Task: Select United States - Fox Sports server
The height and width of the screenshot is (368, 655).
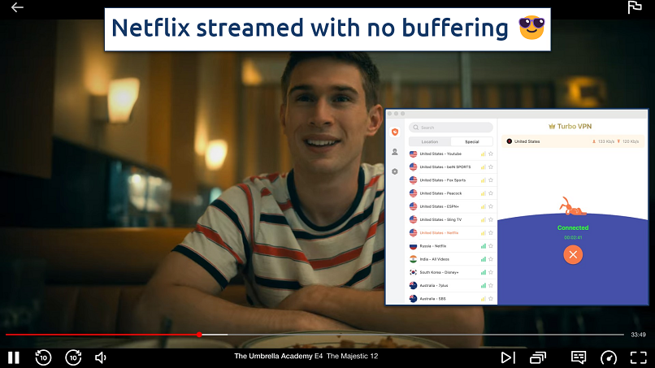Action: click(x=451, y=180)
